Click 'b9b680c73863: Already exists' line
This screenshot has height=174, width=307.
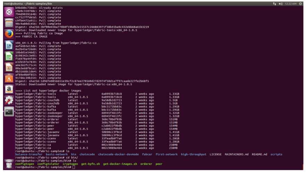pyautogui.click(x=39, y=8)
